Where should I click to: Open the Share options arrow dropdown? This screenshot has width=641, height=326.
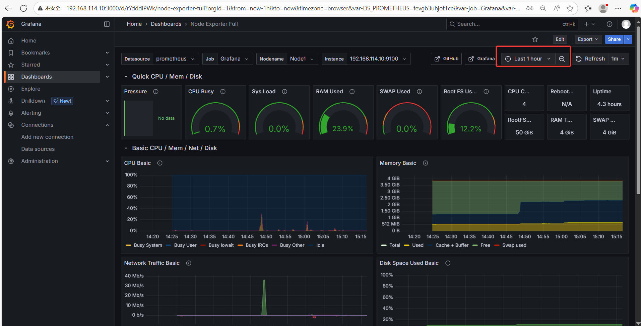pos(628,39)
